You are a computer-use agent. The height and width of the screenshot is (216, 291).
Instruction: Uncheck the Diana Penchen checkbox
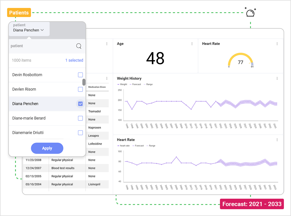(80, 104)
